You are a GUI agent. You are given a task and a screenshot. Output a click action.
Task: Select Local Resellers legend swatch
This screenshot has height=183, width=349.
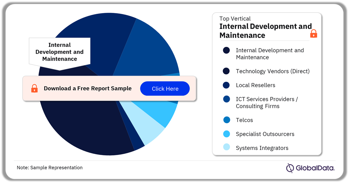click(226, 85)
